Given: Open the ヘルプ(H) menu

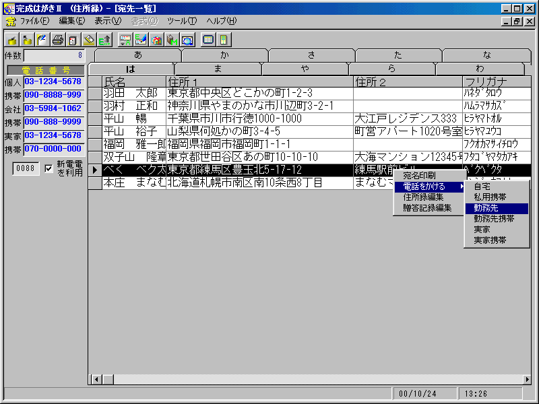Looking at the screenshot, I should (x=222, y=21).
